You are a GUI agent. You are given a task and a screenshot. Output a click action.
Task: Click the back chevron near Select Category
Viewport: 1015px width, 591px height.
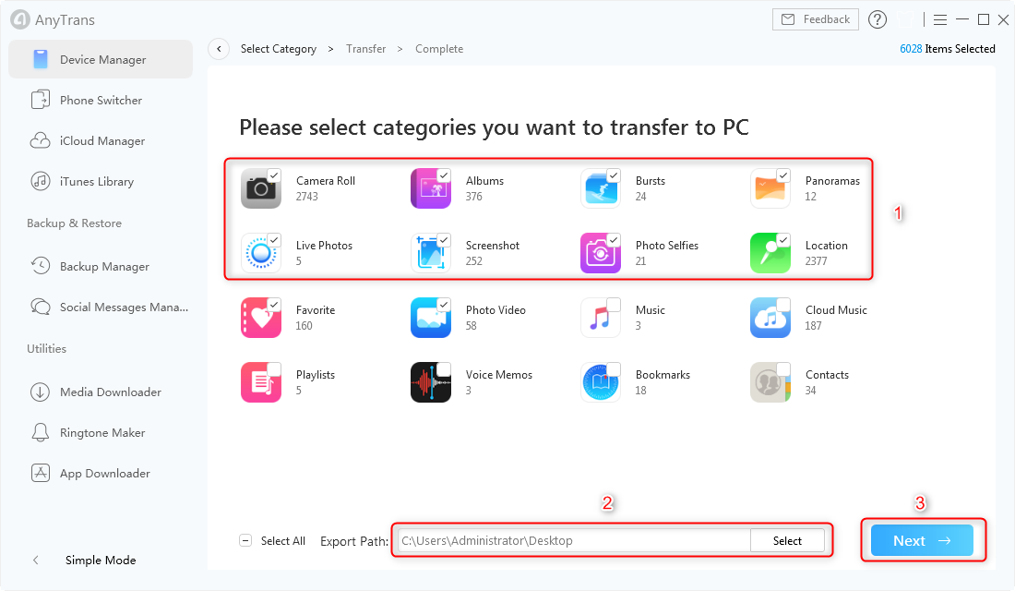point(218,48)
